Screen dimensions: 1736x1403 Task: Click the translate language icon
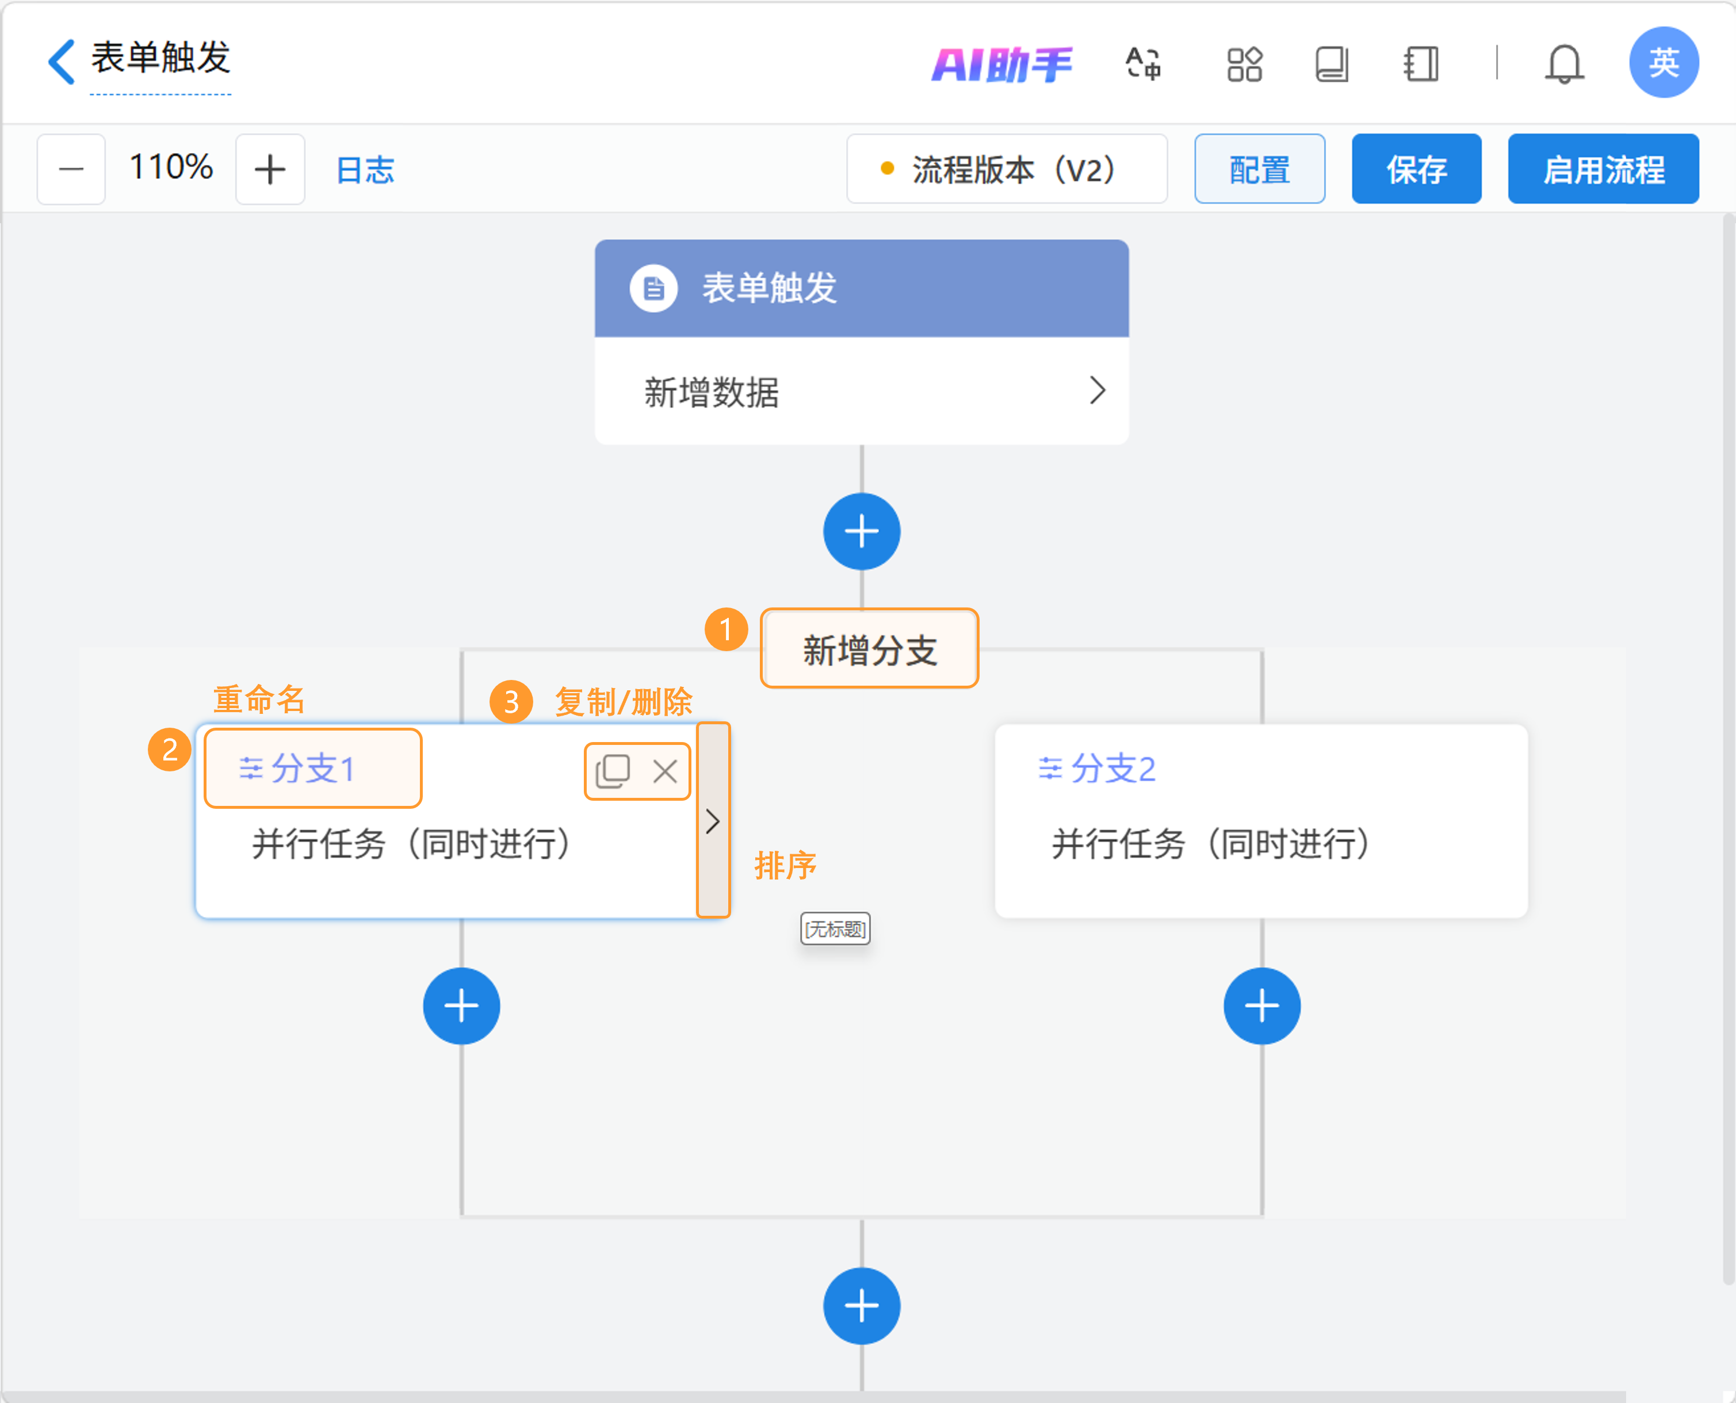[1143, 64]
